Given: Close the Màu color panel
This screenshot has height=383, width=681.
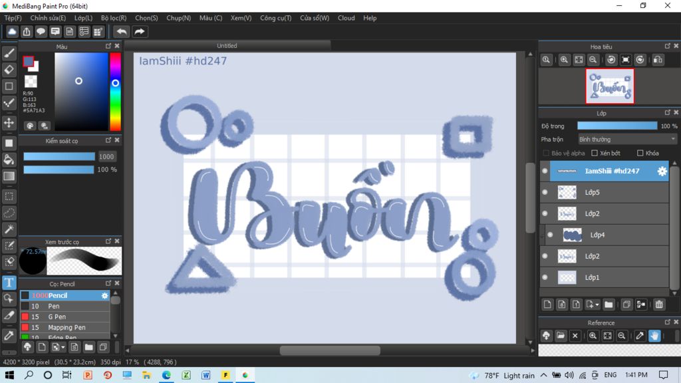Looking at the screenshot, I should tap(117, 46).
